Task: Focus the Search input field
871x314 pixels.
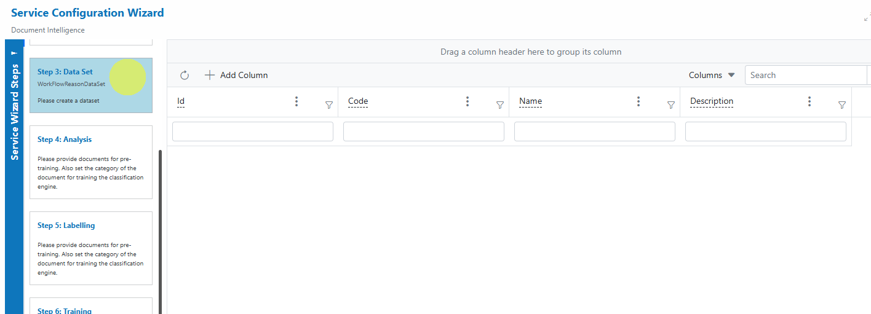Action: [806, 75]
